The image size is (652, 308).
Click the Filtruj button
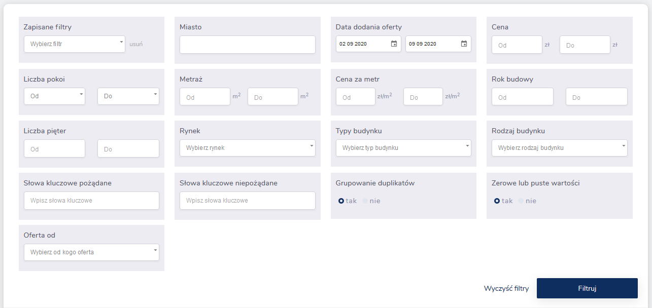(587, 288)
